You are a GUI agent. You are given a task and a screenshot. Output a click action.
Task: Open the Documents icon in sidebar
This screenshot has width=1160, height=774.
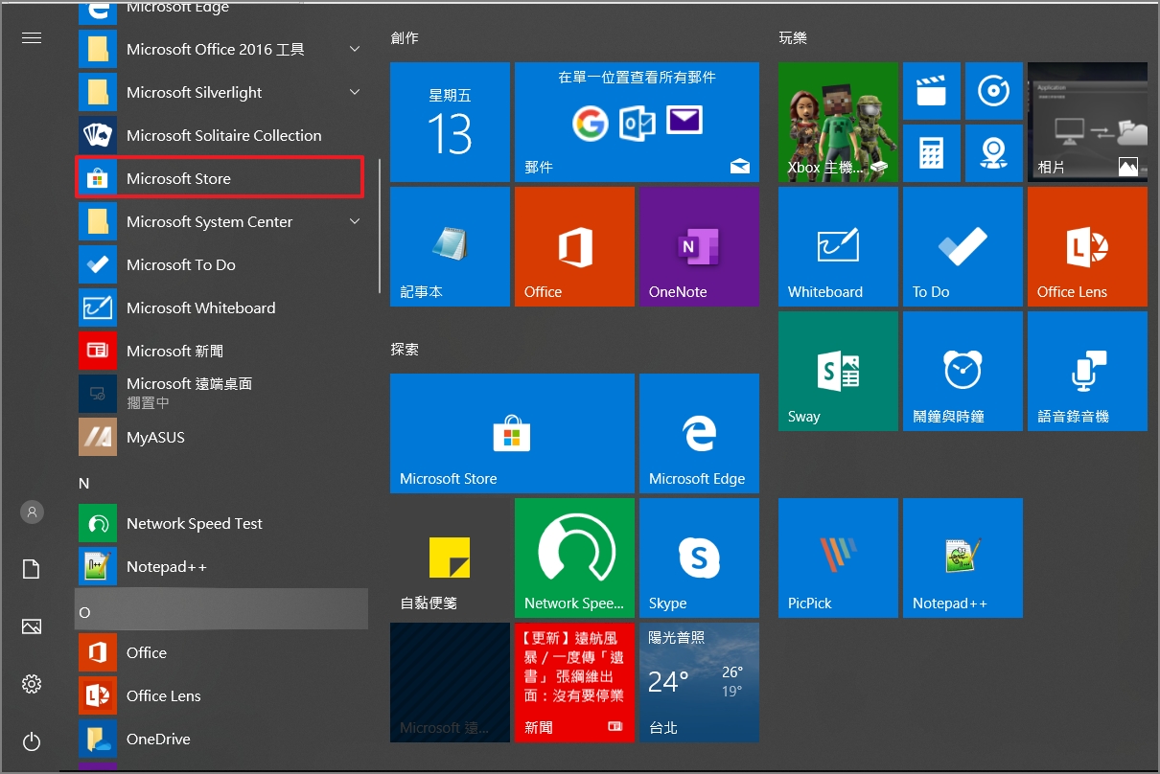coord(32,569)
